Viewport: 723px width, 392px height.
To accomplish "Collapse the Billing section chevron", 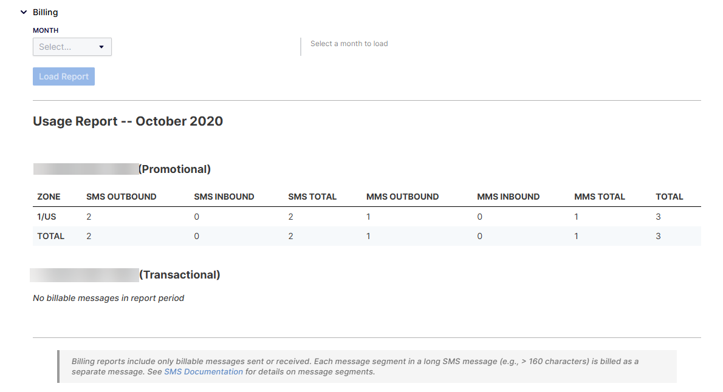I will click(24, 12).
